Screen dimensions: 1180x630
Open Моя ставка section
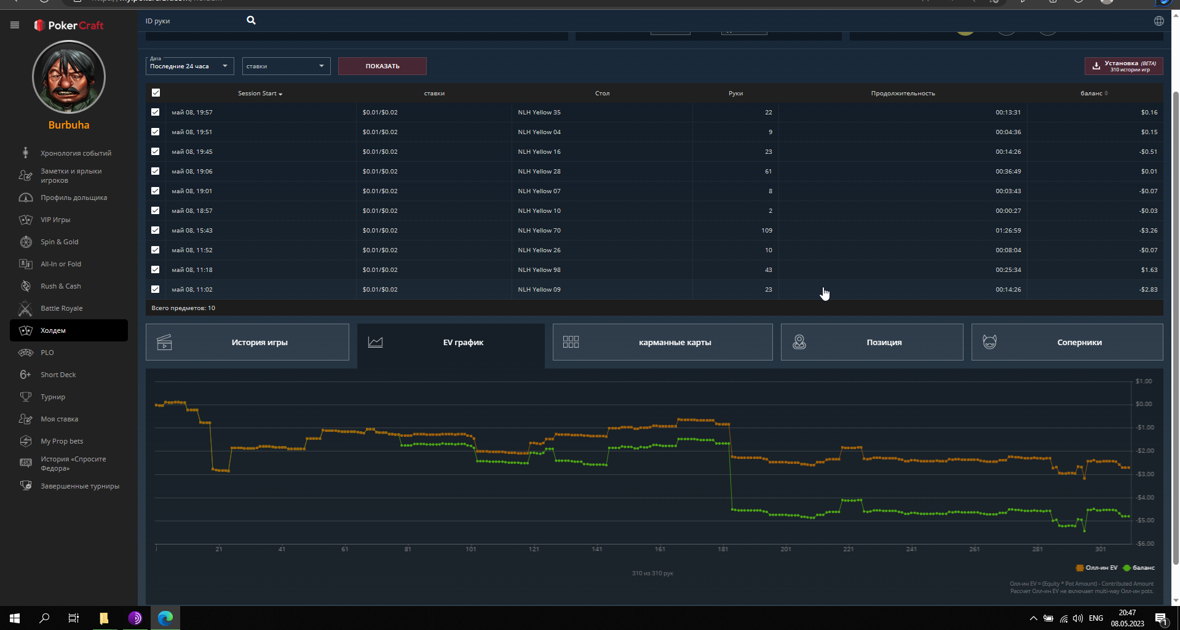pos(69,419)
